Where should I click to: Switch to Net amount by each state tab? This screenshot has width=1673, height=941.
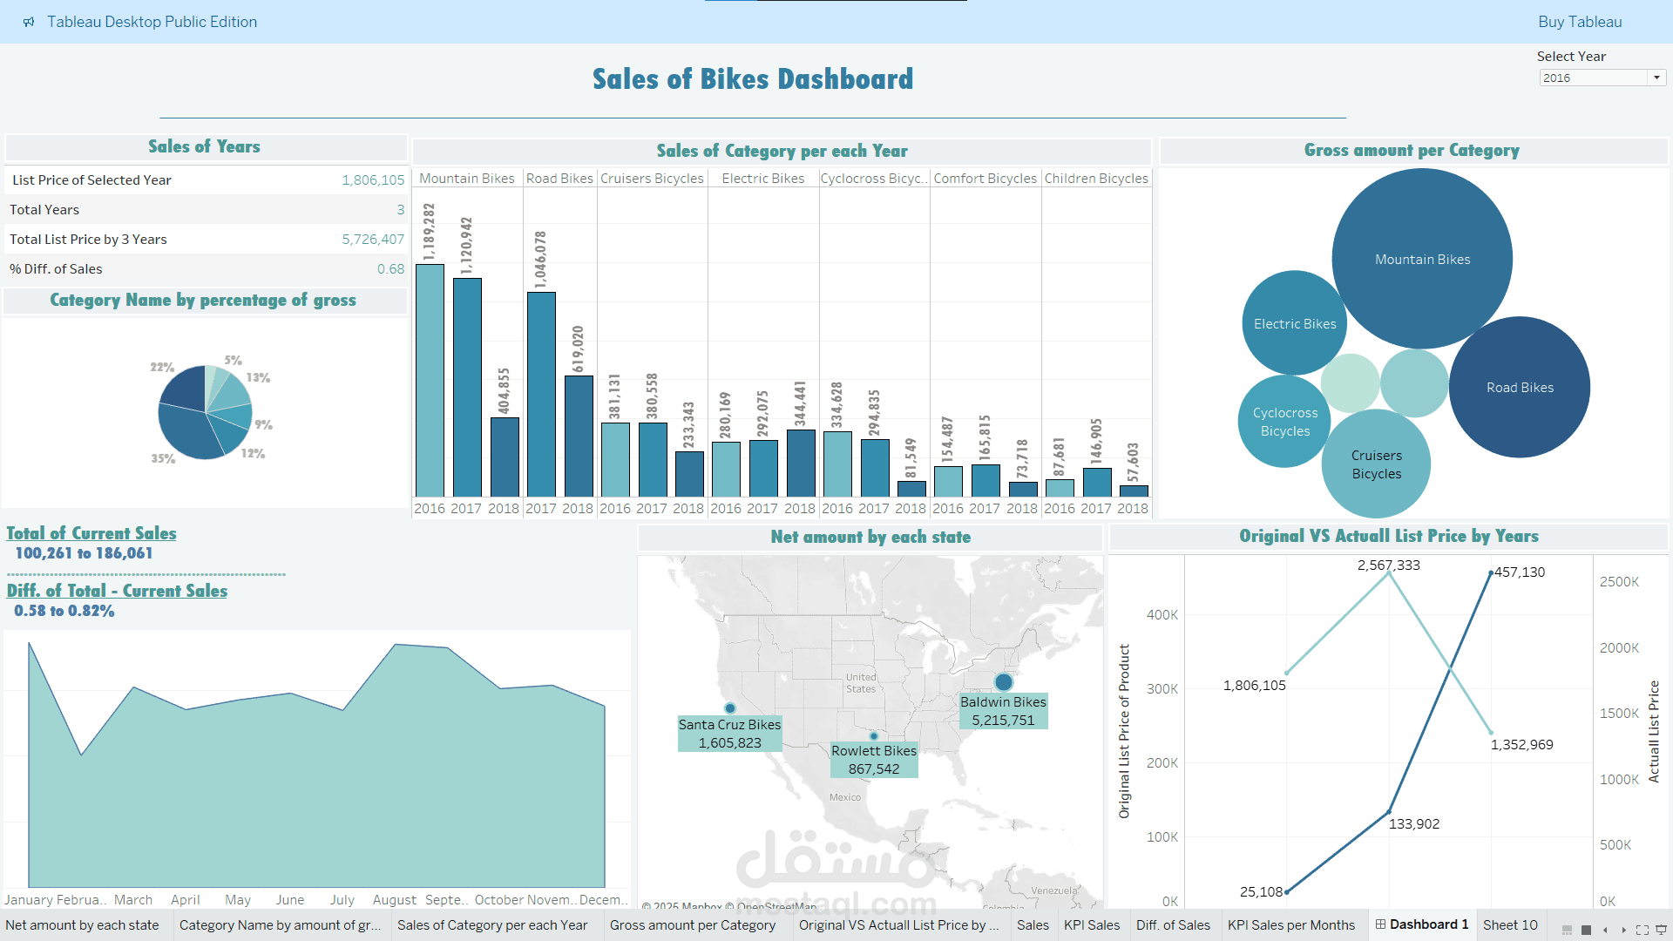coord(82,924)
